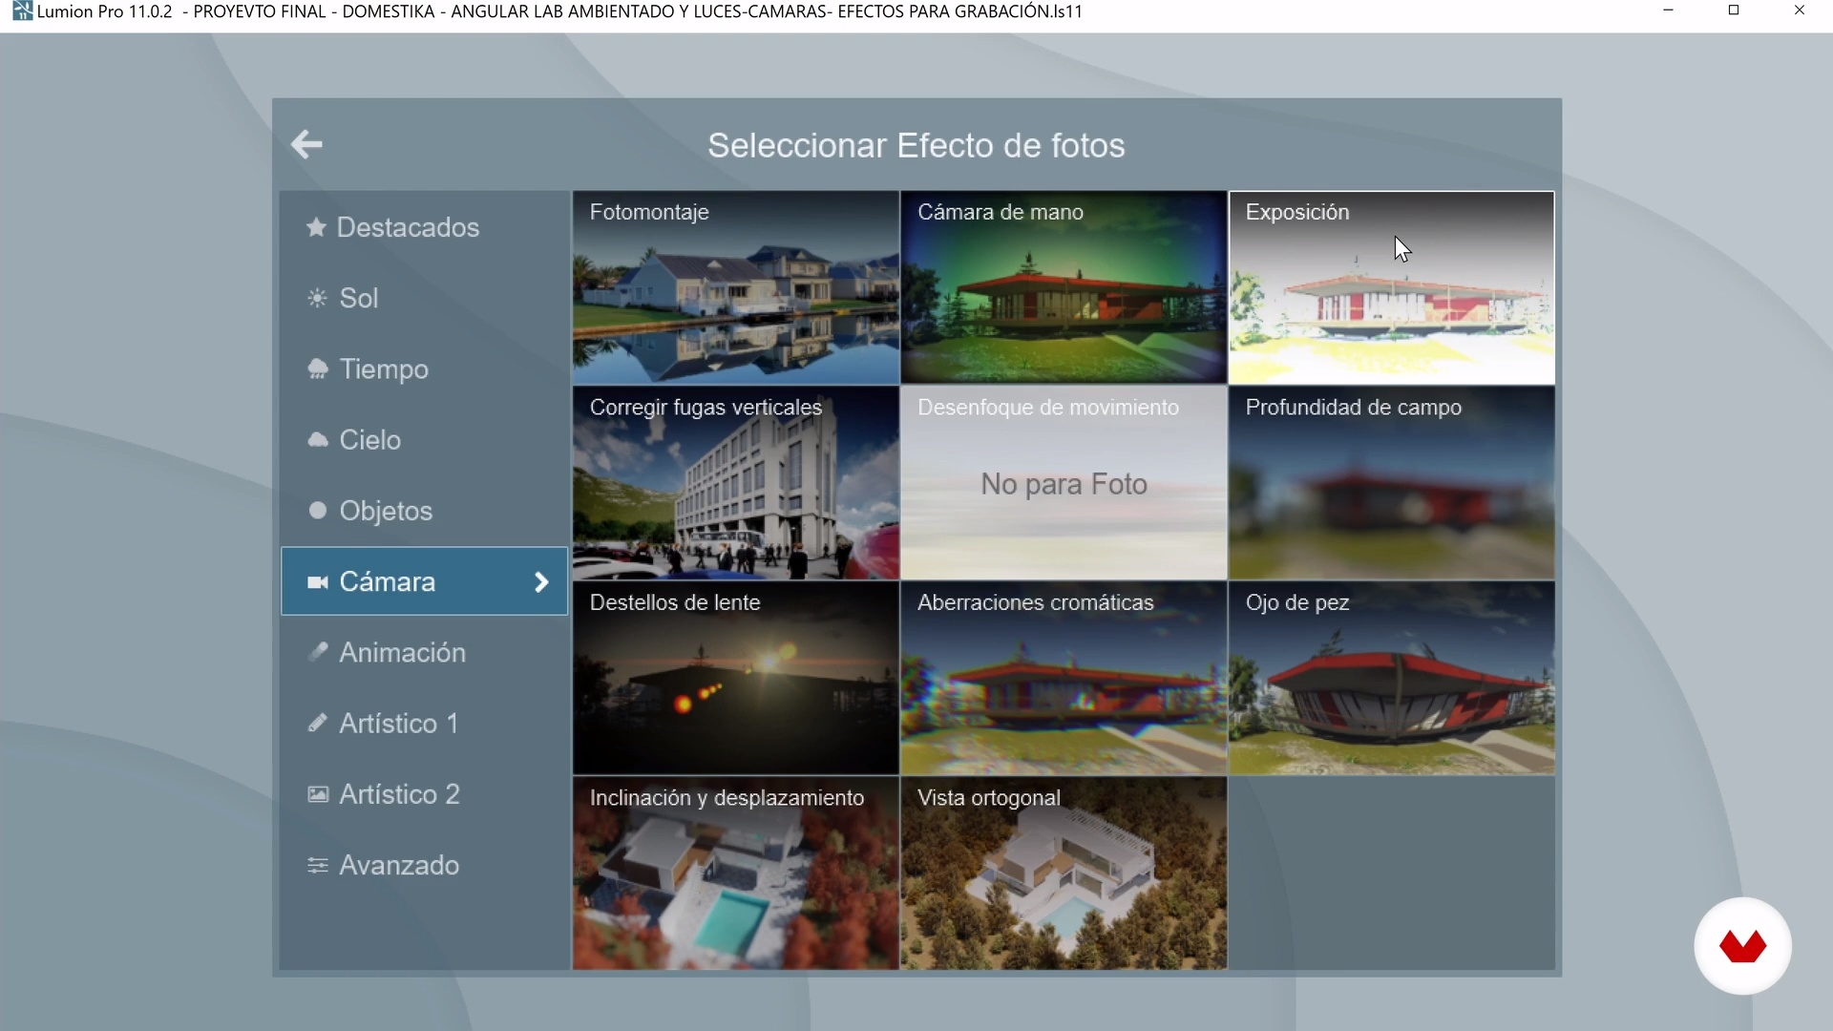Open the Avanzado category
The height and width of the screenshot is (1031, 1833).
coord(425,865)
